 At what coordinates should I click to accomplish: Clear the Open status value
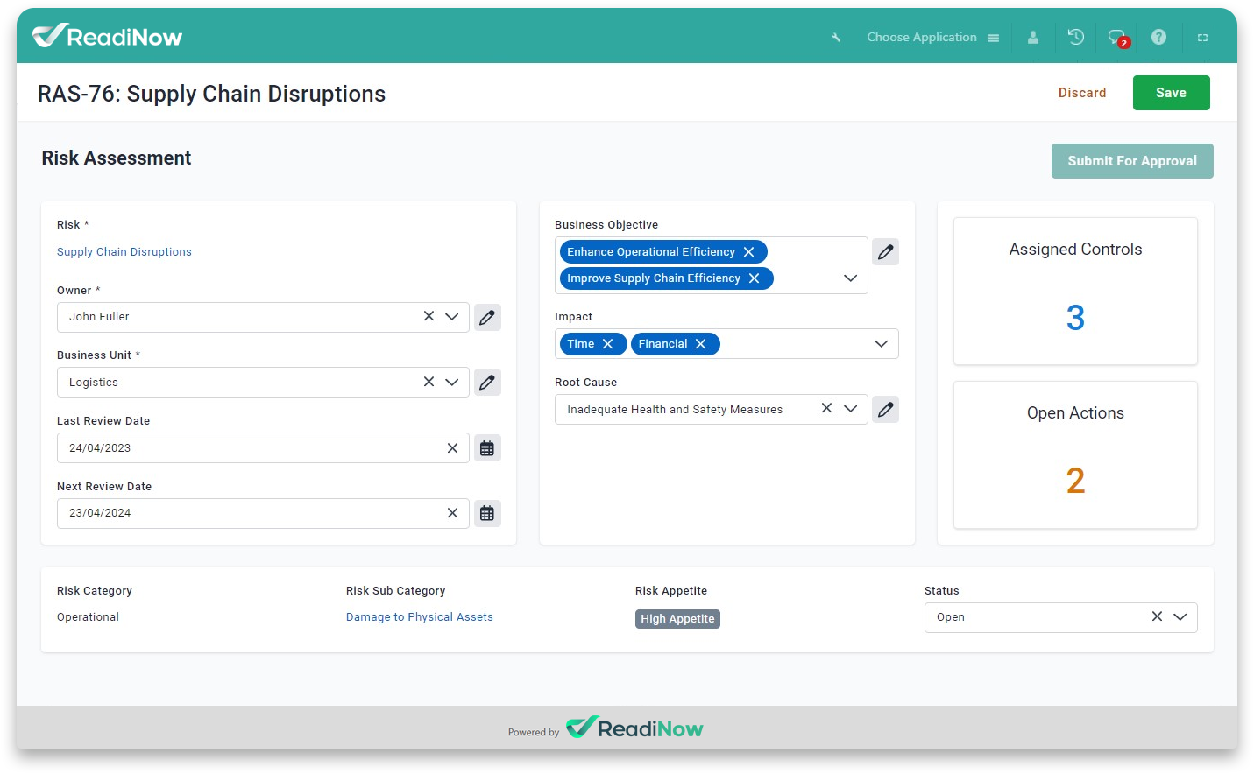(x=1157, y=616)
